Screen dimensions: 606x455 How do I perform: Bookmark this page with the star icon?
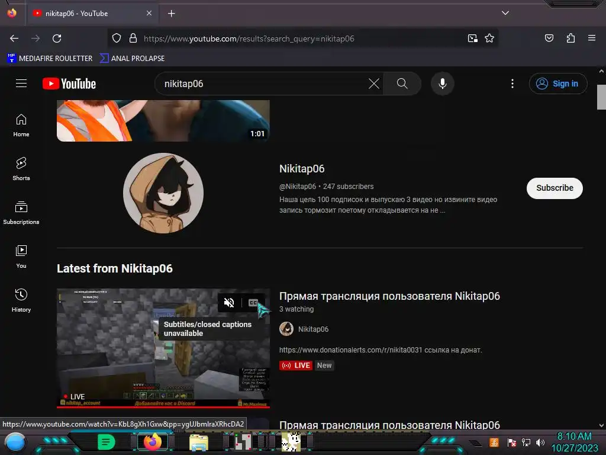(489, 39)
